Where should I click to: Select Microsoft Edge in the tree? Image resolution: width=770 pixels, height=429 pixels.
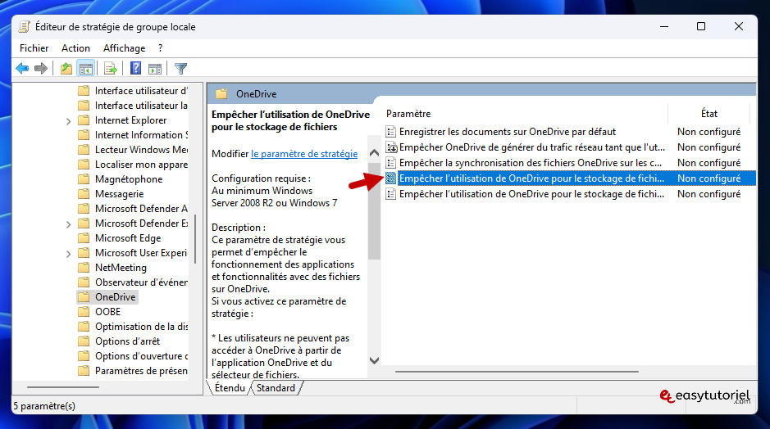pyautogui.click(x=128, y=238)
